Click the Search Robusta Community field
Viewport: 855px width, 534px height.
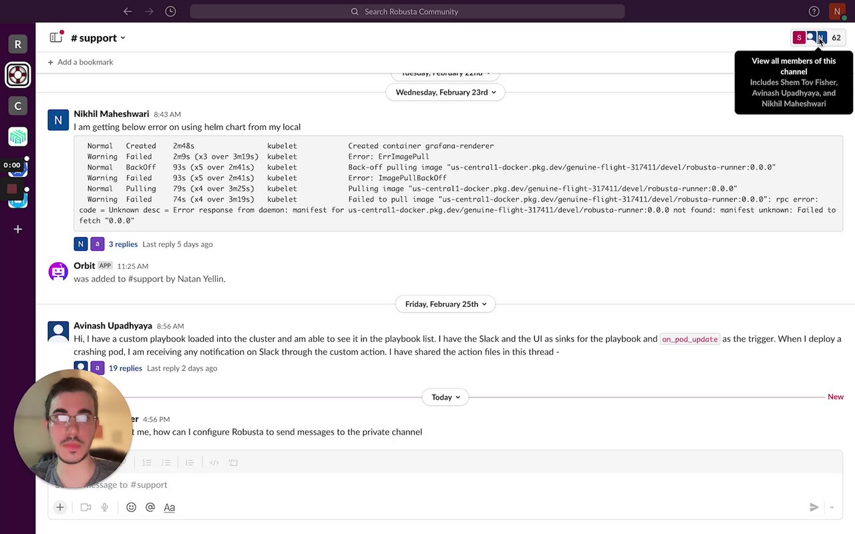407,11
